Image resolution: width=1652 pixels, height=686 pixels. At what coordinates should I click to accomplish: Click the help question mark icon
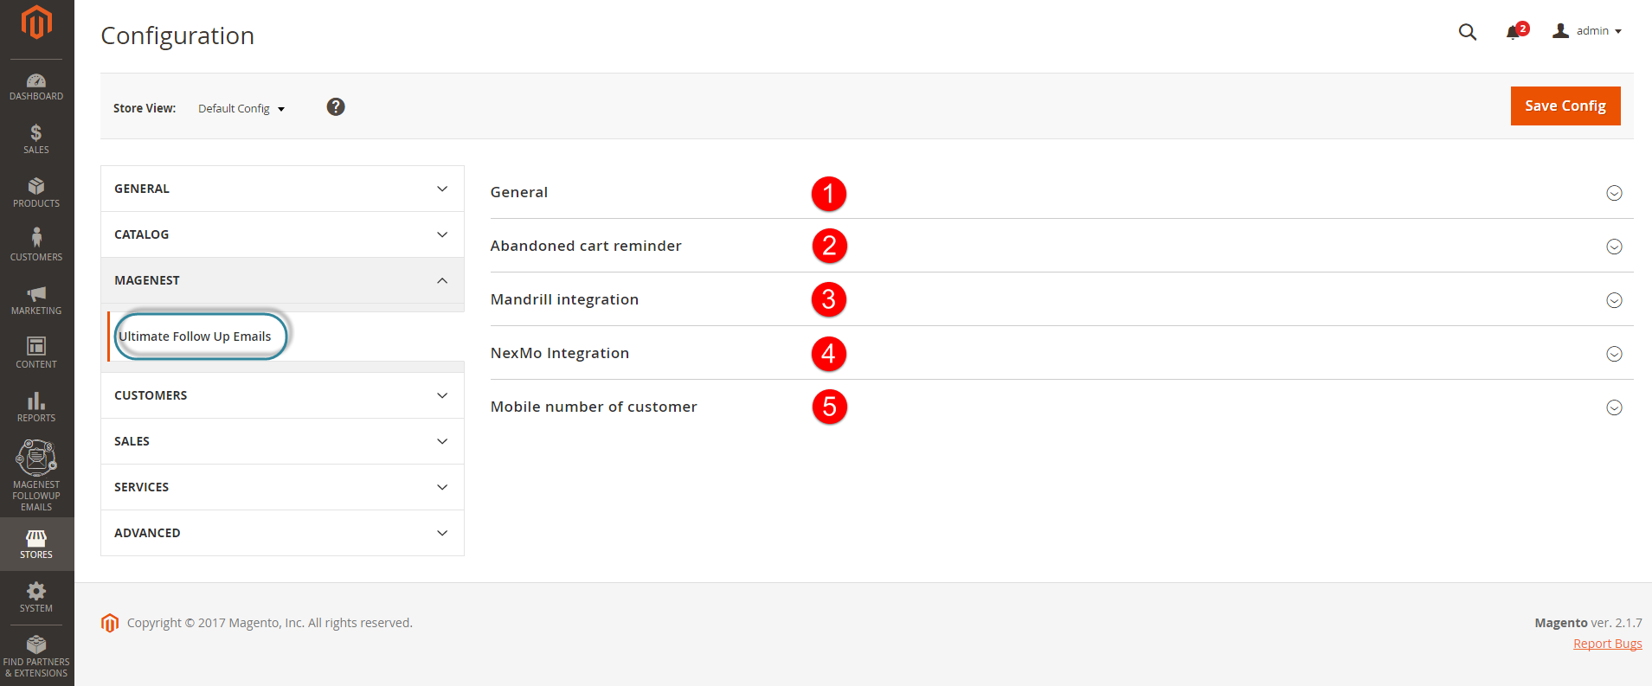coord(336,106)
